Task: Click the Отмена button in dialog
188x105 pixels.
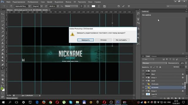Action: [x=103, y=40]
